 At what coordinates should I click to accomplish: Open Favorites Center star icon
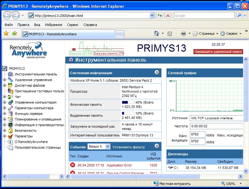point(6,33)
